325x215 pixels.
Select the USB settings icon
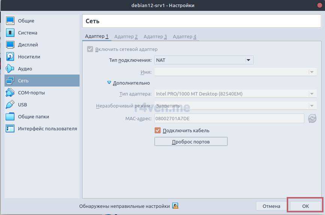(x=10, y=105)
